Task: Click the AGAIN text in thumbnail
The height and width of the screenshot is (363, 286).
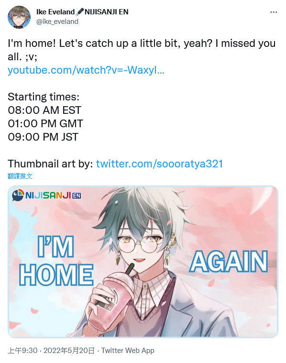Action: coord(229,262)
